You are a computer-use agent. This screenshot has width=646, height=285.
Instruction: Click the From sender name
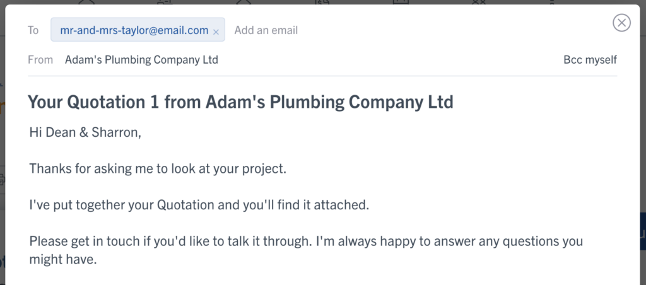141,60
